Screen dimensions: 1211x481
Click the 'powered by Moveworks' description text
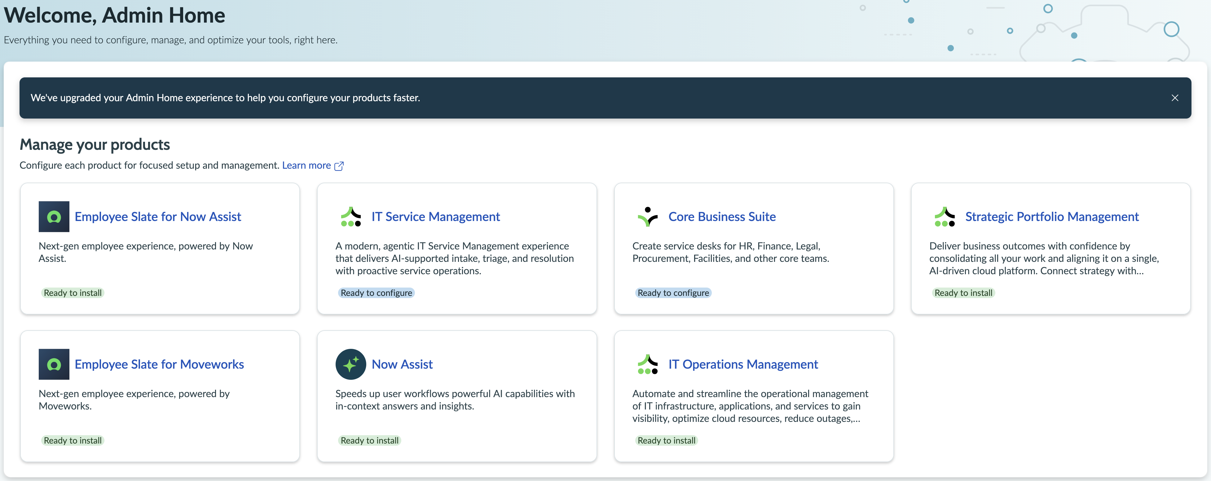click(134, 399)
